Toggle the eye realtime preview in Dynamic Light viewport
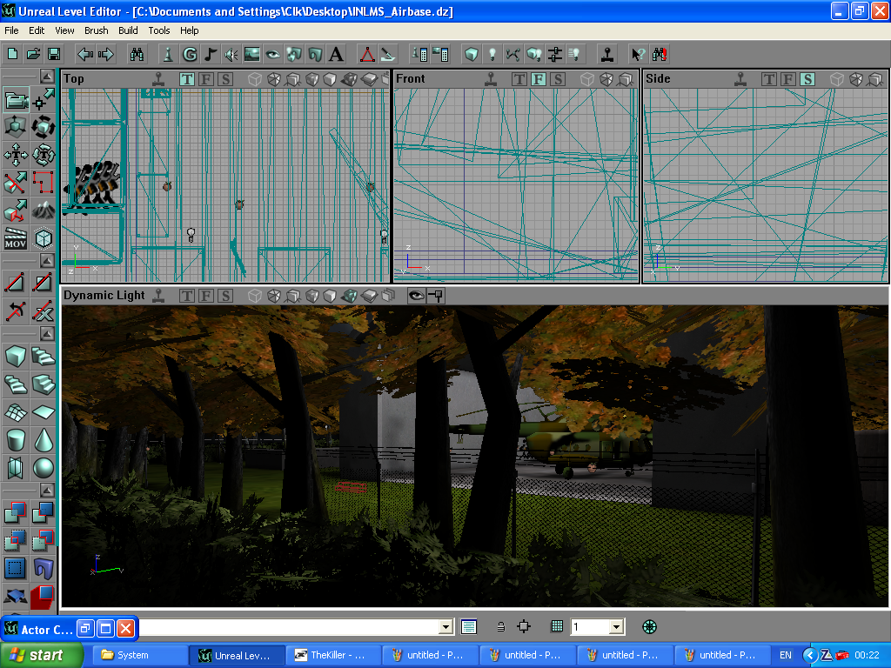 click(x=416, y=296)
